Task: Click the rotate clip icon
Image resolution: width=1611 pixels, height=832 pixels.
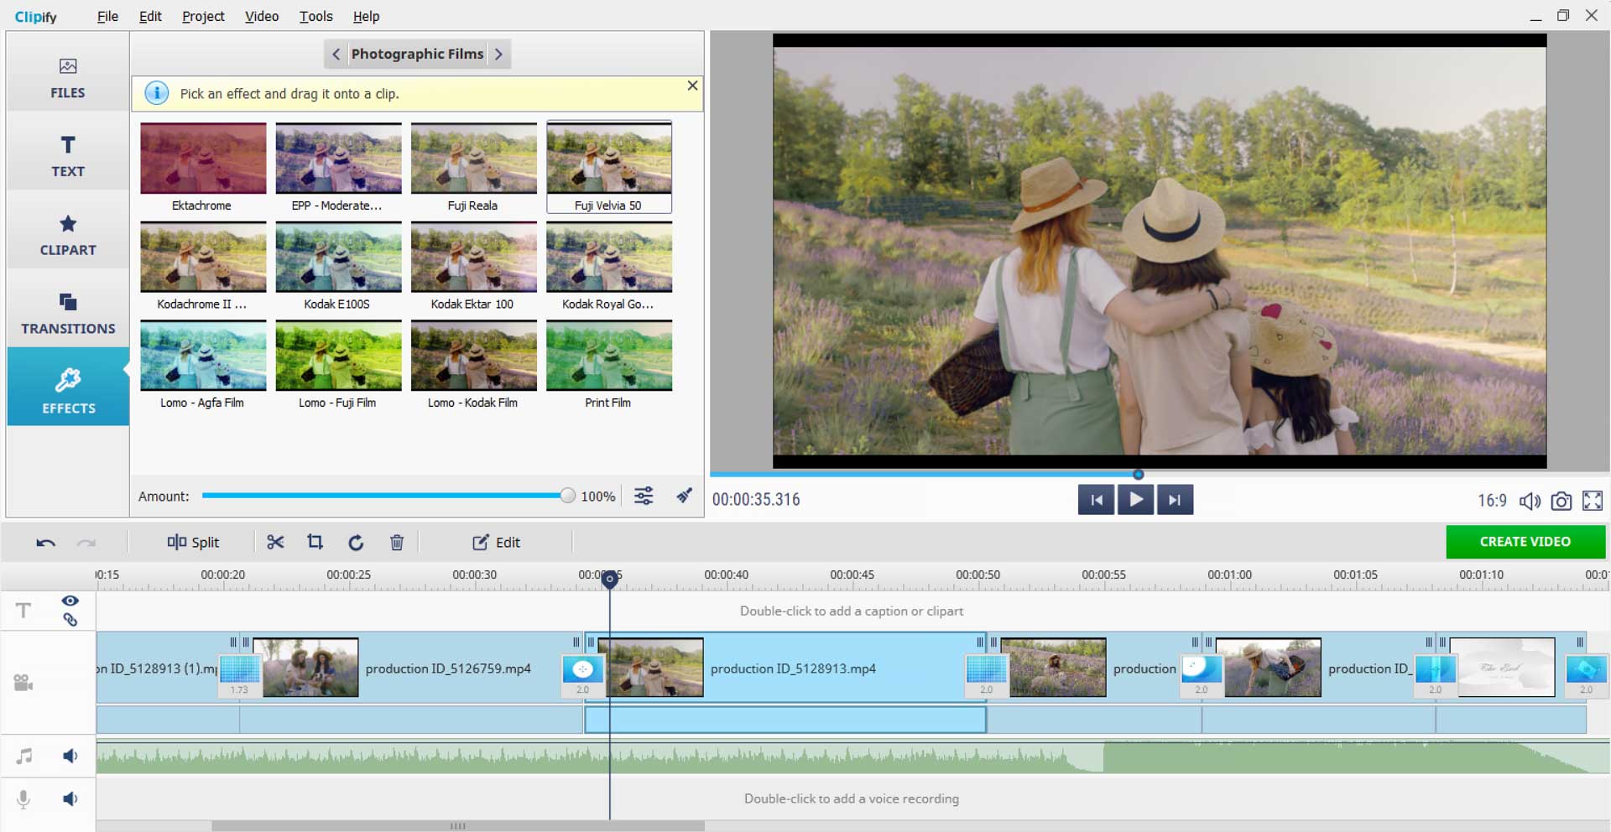Action: click(x=356, y=543)
